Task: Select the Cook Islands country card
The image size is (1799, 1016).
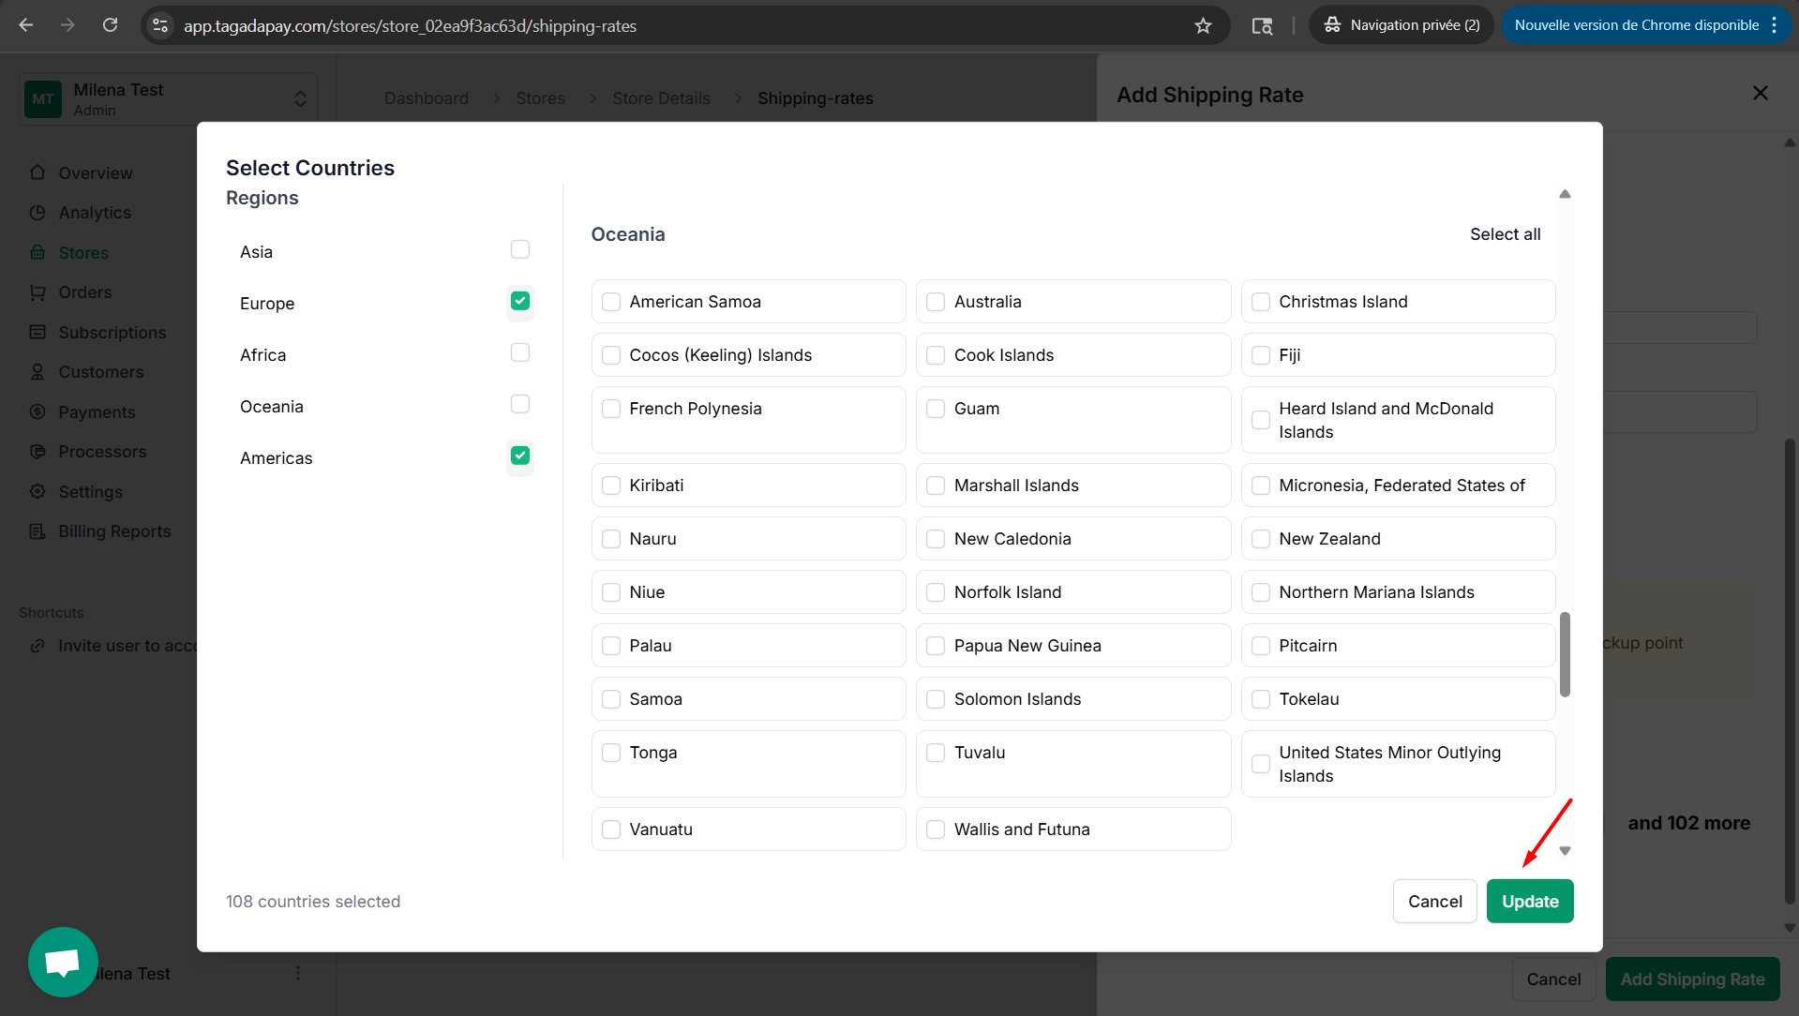Action: pos(1073,355)
